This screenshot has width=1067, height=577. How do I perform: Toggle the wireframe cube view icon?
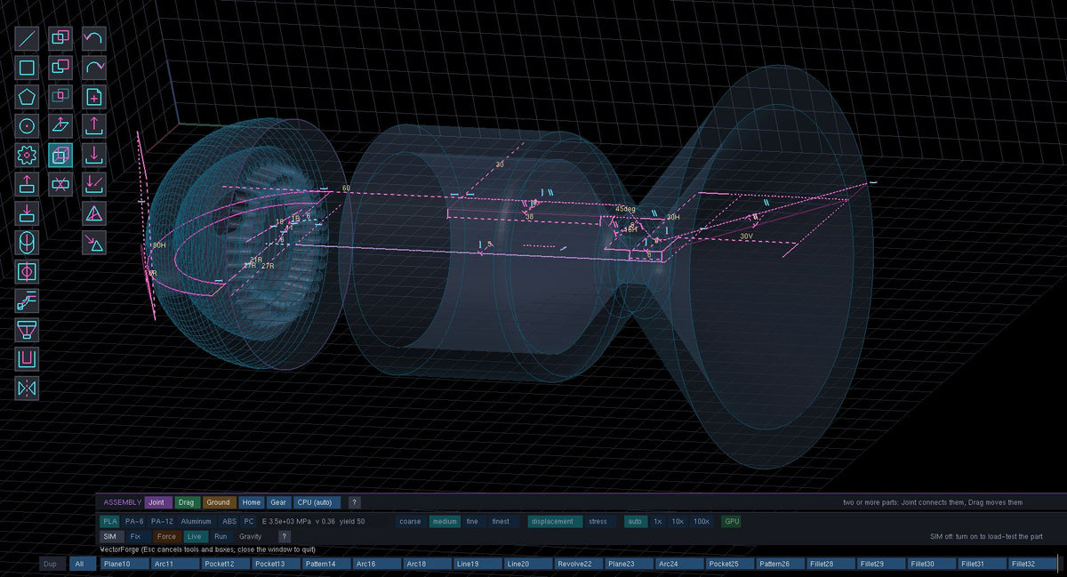pyautogui.click(x=60, y=156)
